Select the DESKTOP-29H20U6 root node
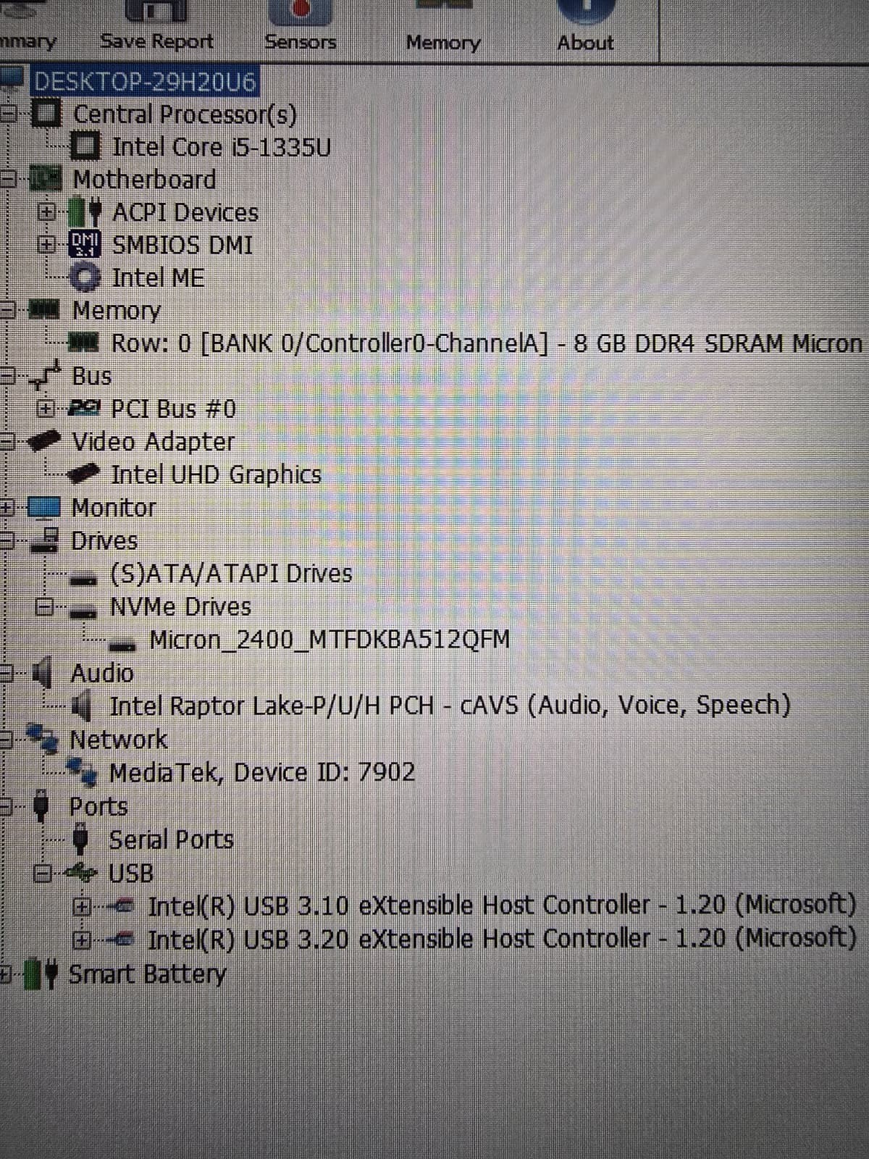Image resolution: width=869 pixels, height=1159 pixels. (145, 82)
